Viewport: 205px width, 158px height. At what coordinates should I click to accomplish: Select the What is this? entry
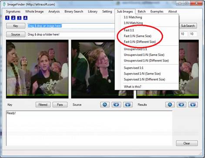[132, 87]
